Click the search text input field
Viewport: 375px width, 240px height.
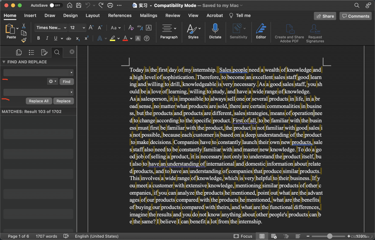[x=36, y=73]
